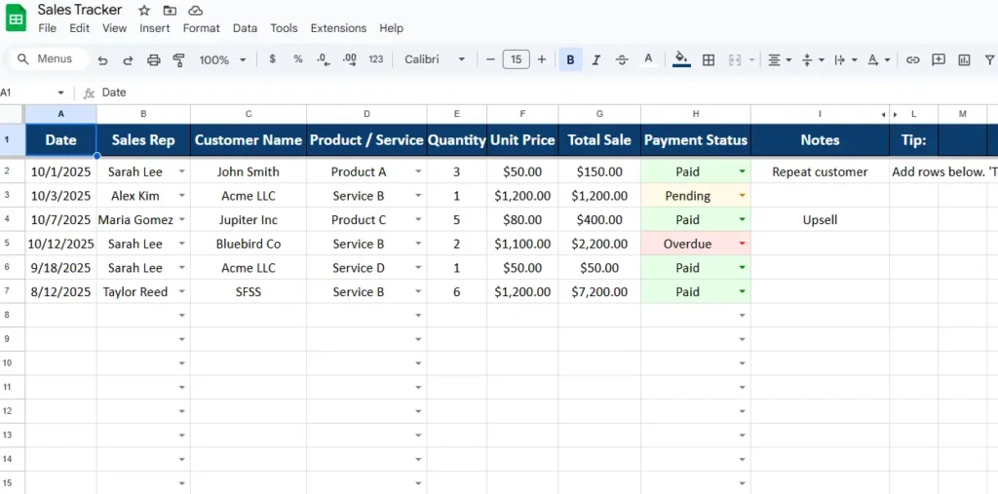Screen dimensions: 998x494
Task: Open the Edit menu
Action: 80,28
